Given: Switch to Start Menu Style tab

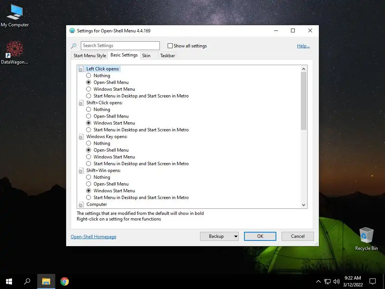Looking at the screenshot, I should (90, 56).
